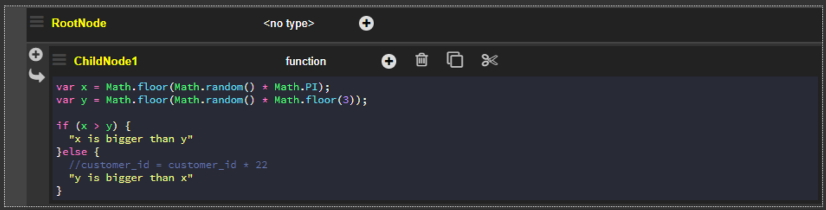This screenshot has width=826, height=210.
Task: Click the RootNode hamburger menu handle
Action: click(x=36, y=22)
